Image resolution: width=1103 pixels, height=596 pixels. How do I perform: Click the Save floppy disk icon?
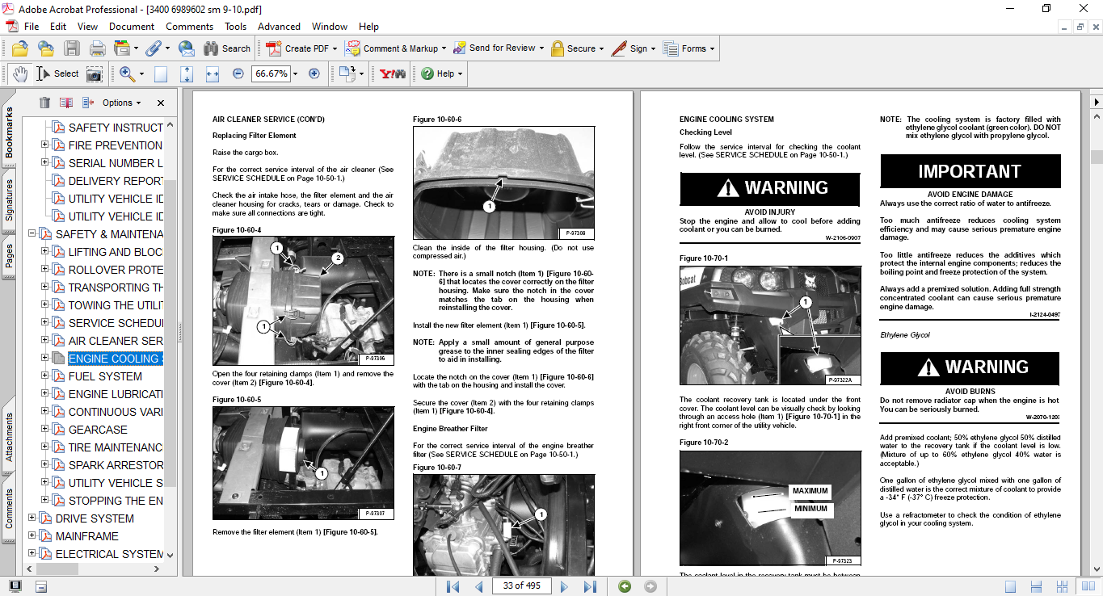point(71,48)
